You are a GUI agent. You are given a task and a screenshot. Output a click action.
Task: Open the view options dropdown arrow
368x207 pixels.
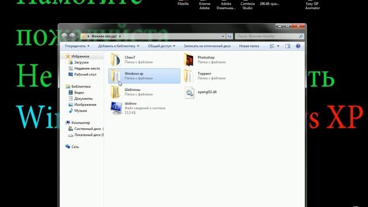pos(278,46)
